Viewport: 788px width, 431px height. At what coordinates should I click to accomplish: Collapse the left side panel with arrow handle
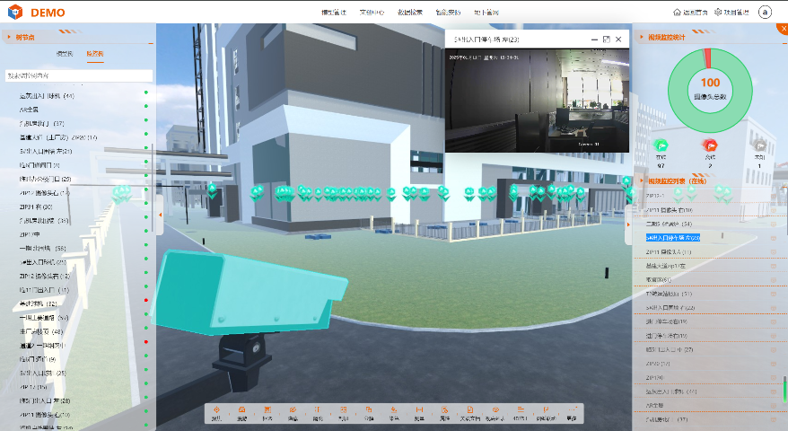coord(160,215)
